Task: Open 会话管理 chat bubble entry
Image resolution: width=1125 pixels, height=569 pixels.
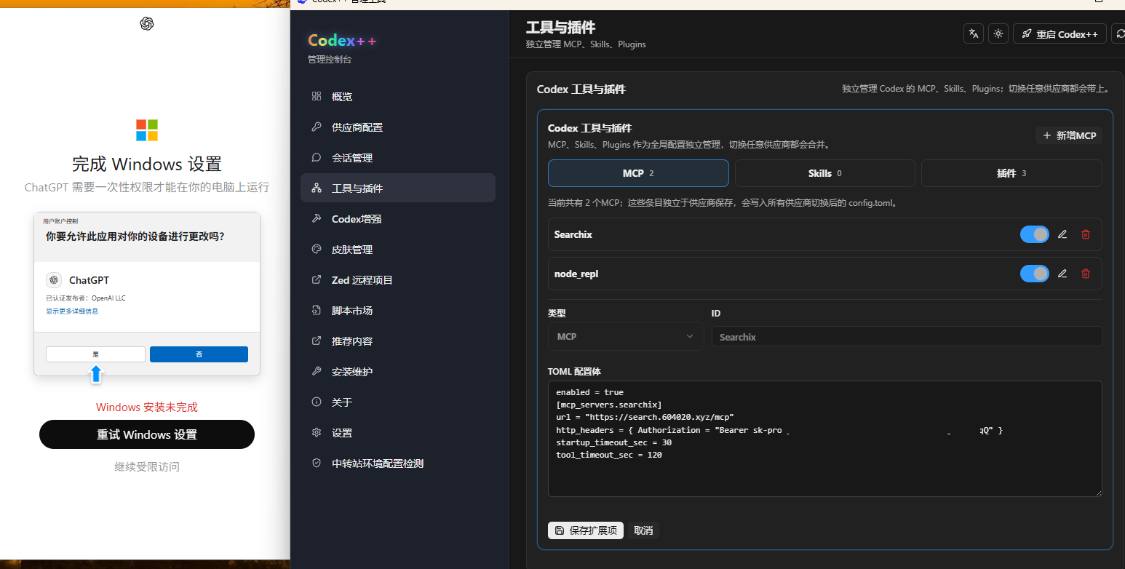Action: pyautogui.click(x=397, y=158)
